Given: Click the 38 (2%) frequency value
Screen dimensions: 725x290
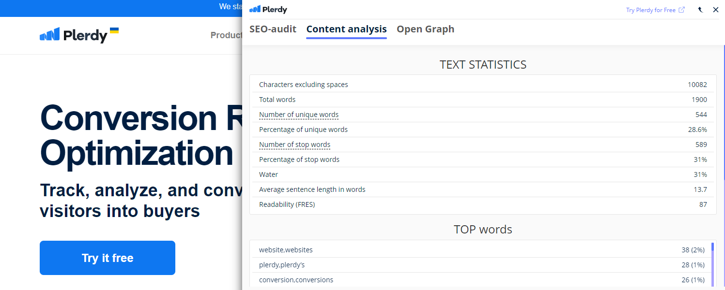Looking at the screenshot, I should tap(693, 250).
